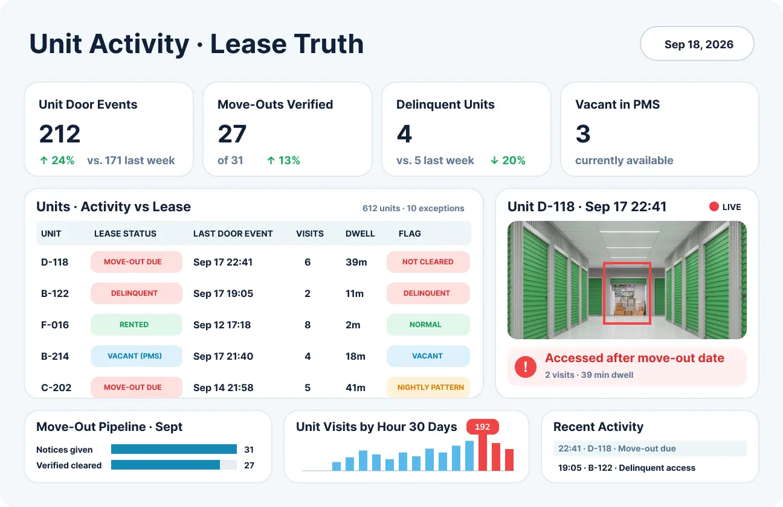
Task: Click the NORMAL flag badge
Action: pos(428,325)
